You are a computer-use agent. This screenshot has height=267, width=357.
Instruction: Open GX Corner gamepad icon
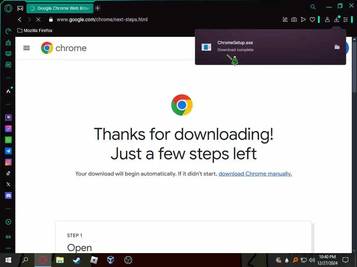[20, 8]
